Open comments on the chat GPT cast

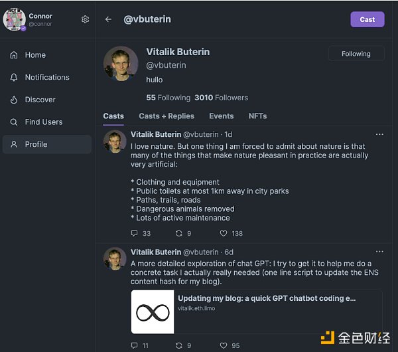pyautogui.click(x=135, y=345)
